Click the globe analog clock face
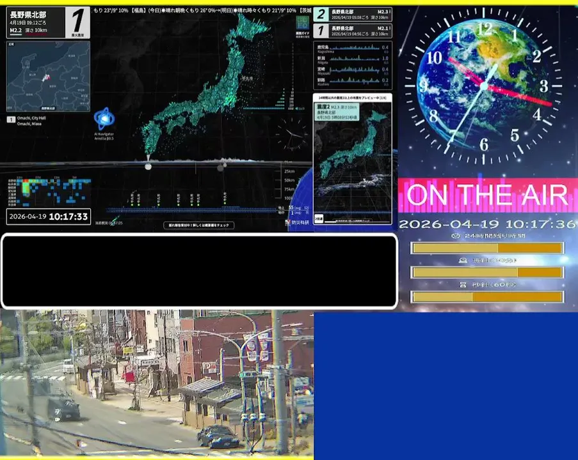Image resolution: width=578 pixels, height=460 pixels. (484, 86)
